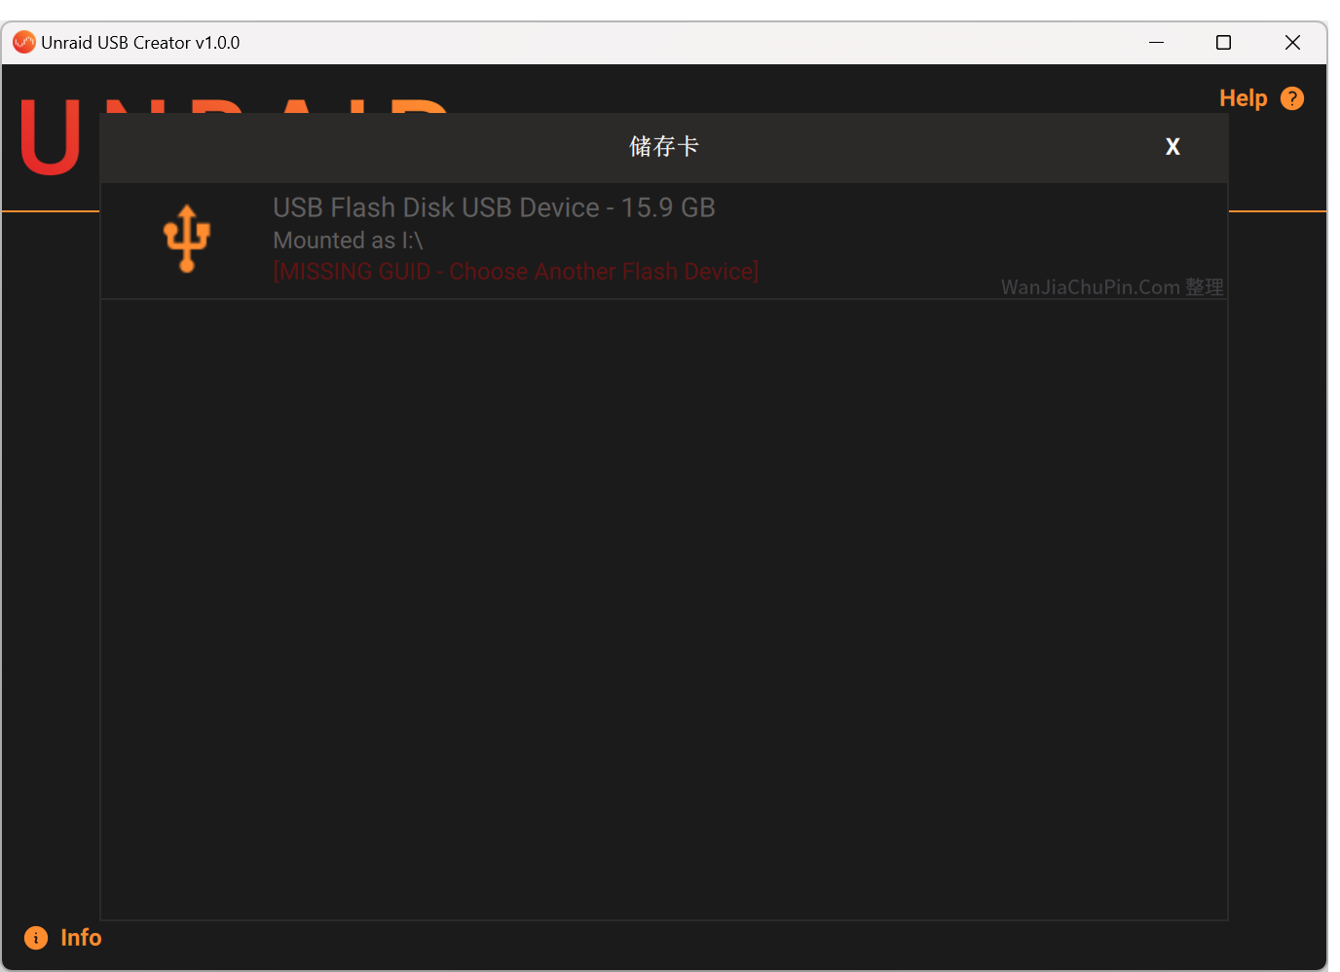1340x972 pixels.
Task: Click the empty area of the device list
Action: [x=662, y=604]
